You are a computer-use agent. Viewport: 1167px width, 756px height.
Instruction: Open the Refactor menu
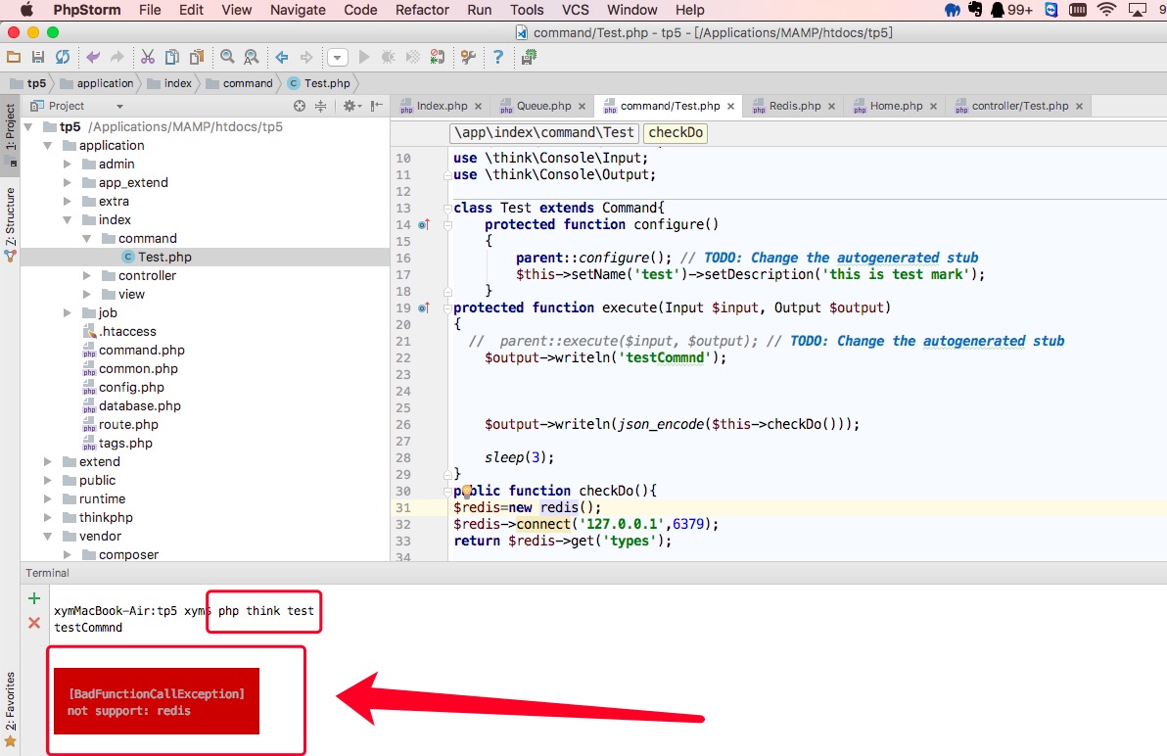pos(421,10)
